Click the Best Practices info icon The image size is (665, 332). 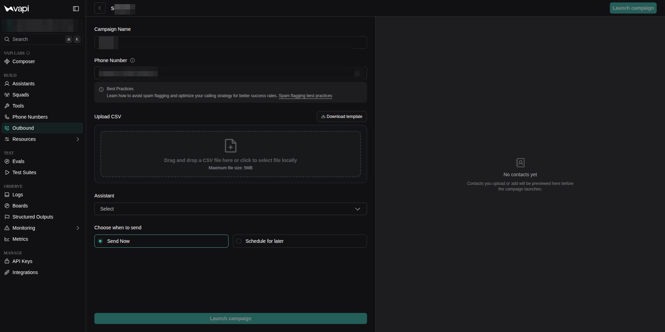(101, 90)
